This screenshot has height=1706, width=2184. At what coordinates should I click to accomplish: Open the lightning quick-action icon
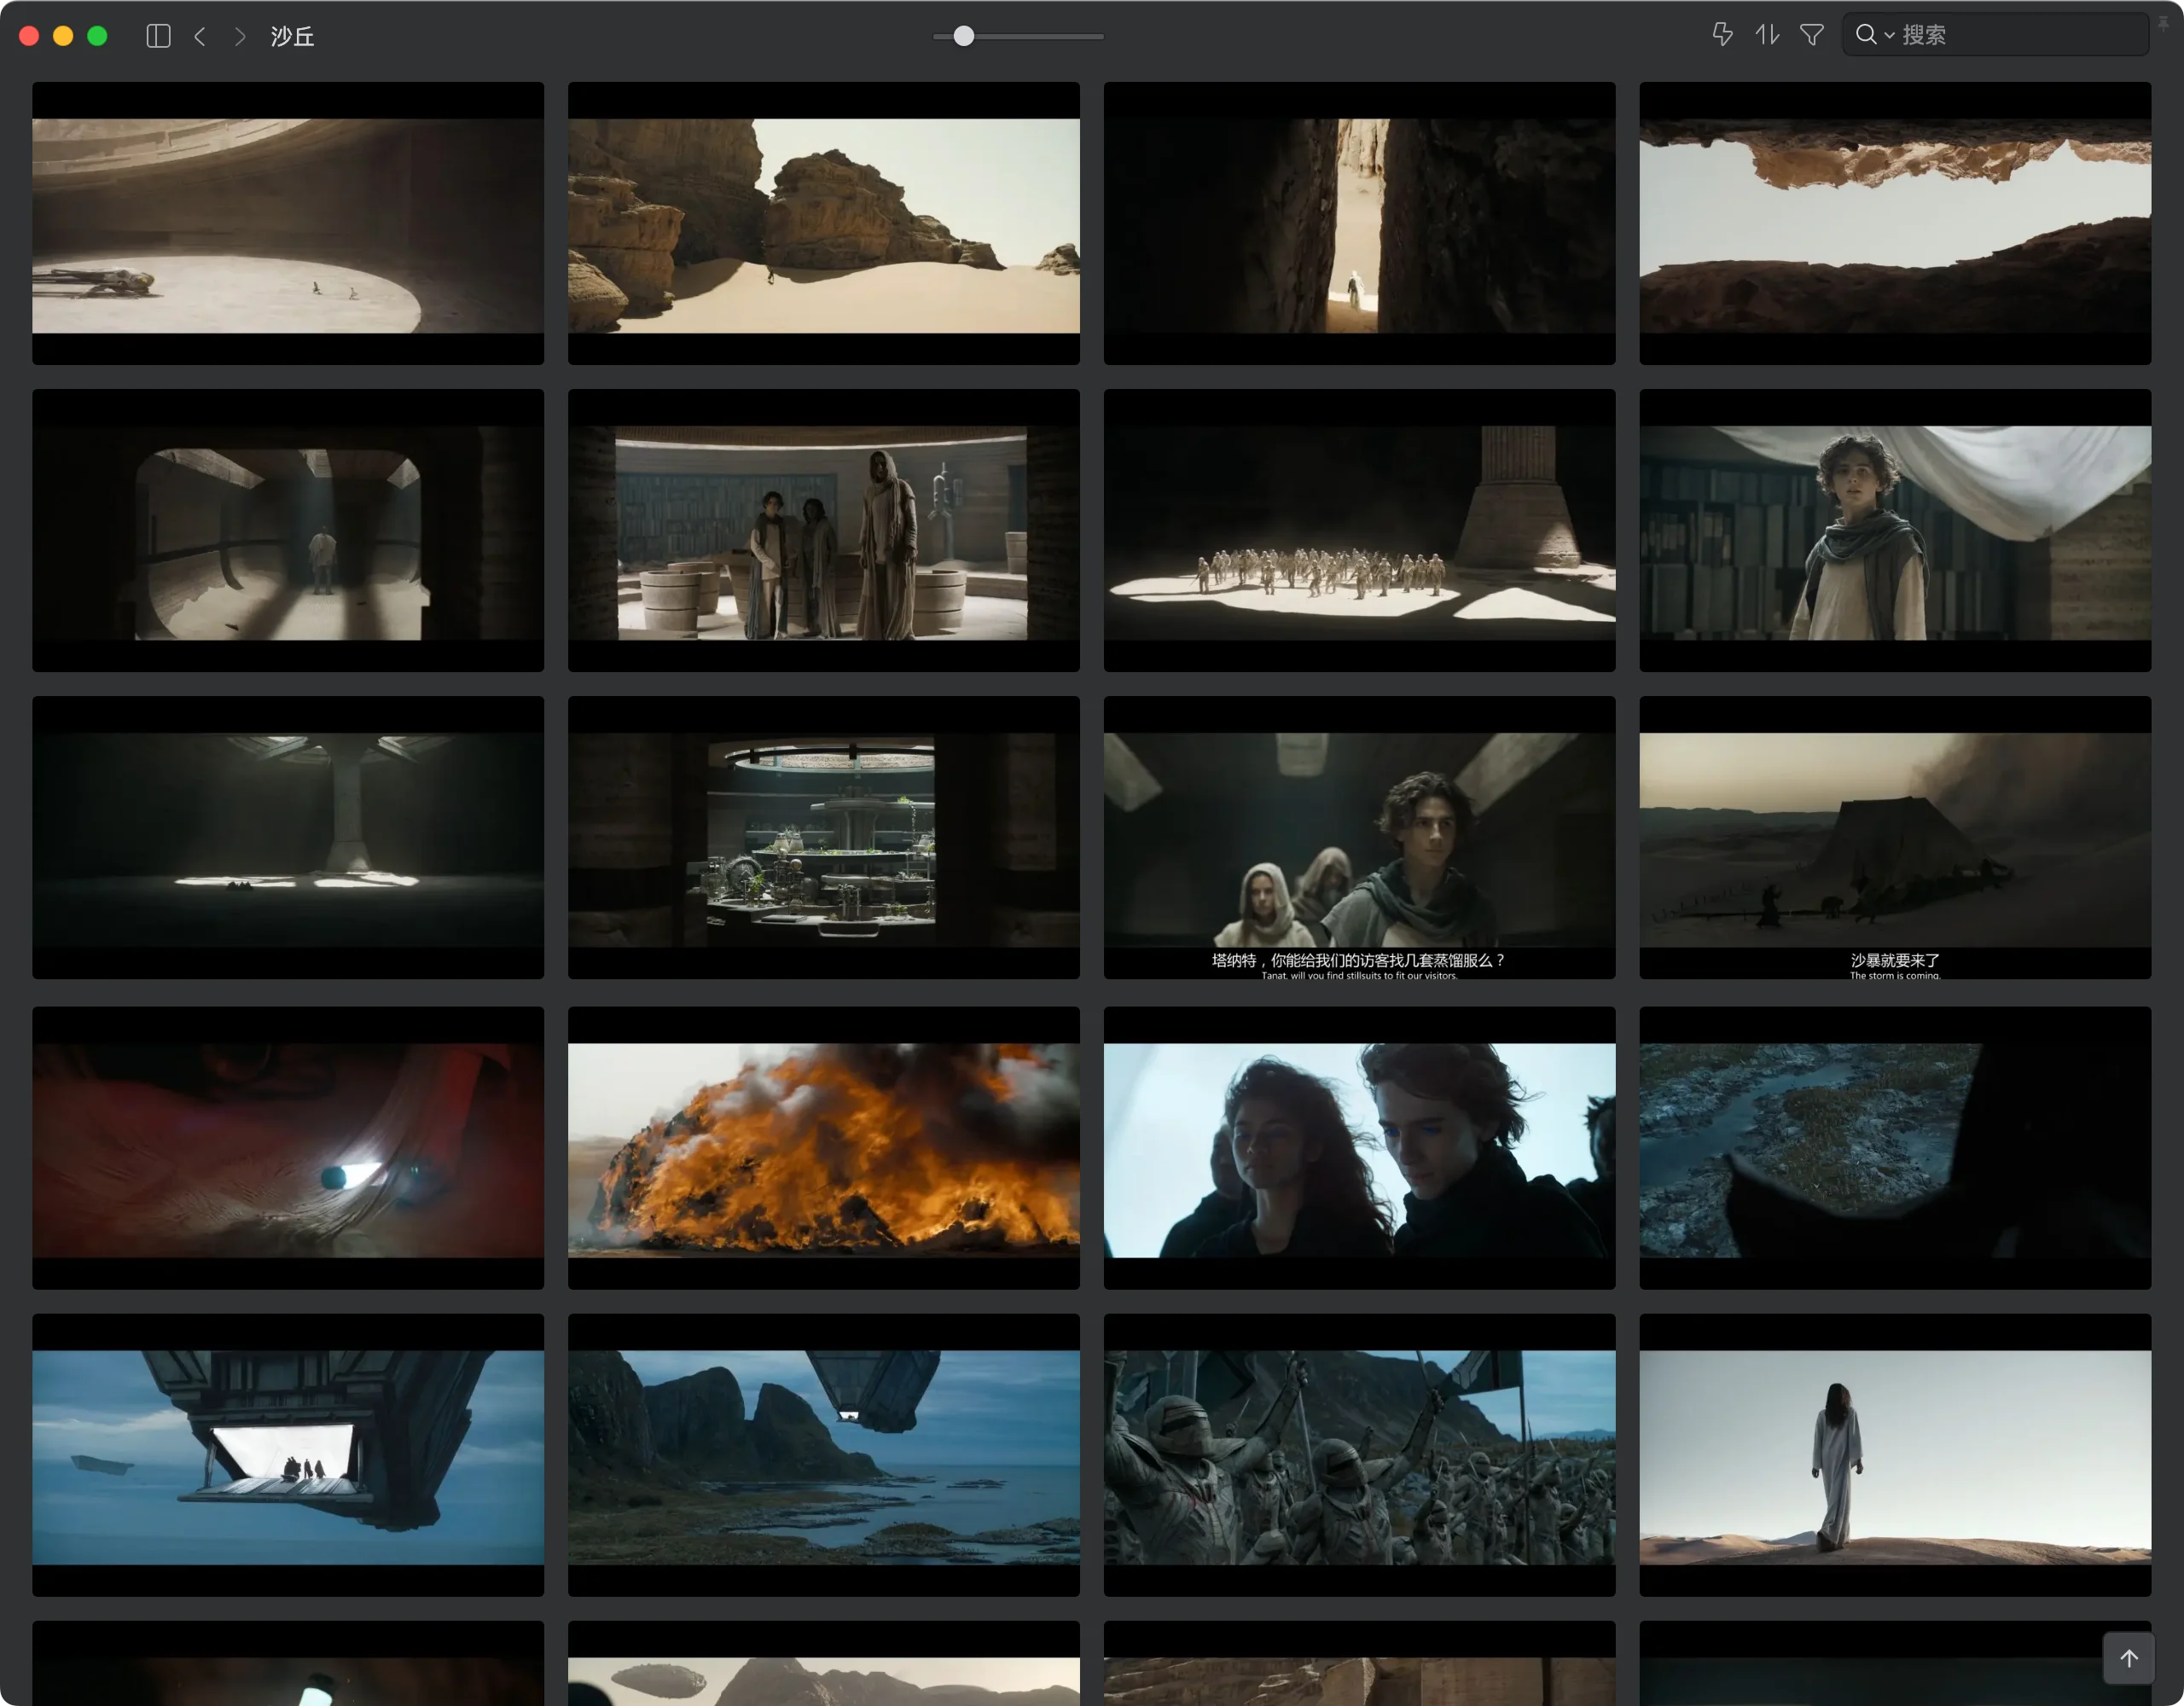pyautogui.click(x=1722, y=35)
